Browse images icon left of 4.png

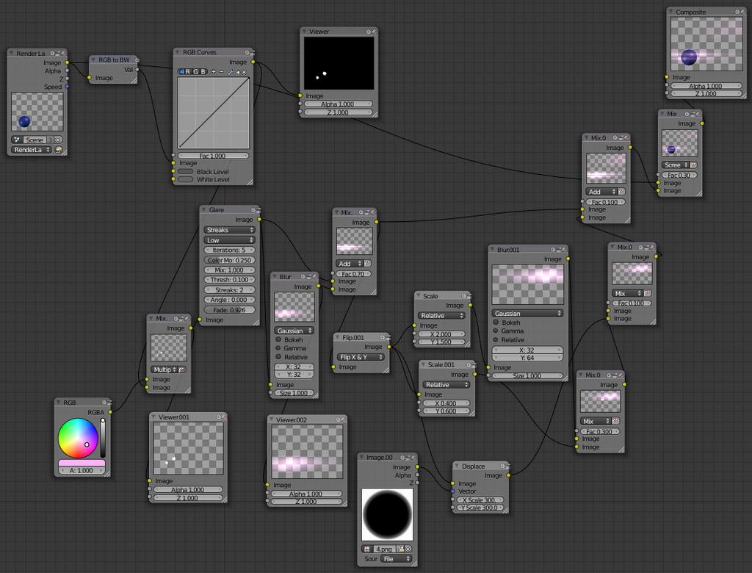(x=367, y=549)
